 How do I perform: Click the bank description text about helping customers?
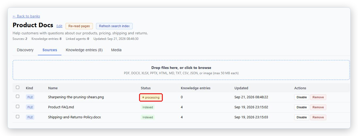click(x=80, y=33)
